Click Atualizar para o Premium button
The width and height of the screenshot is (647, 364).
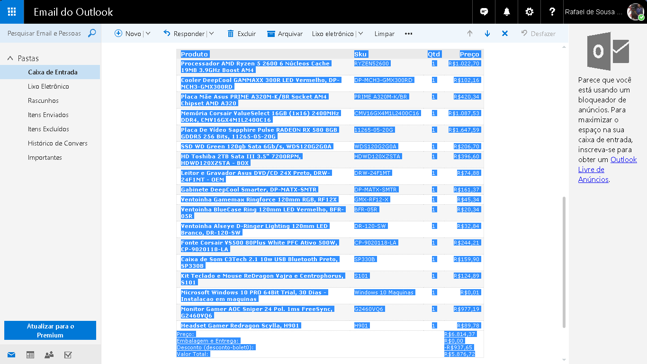(50, 330)
